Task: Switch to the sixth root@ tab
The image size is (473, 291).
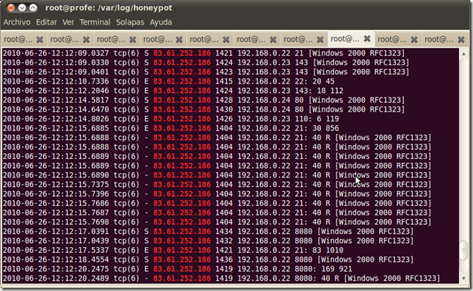Action: [x=251, y=40]
